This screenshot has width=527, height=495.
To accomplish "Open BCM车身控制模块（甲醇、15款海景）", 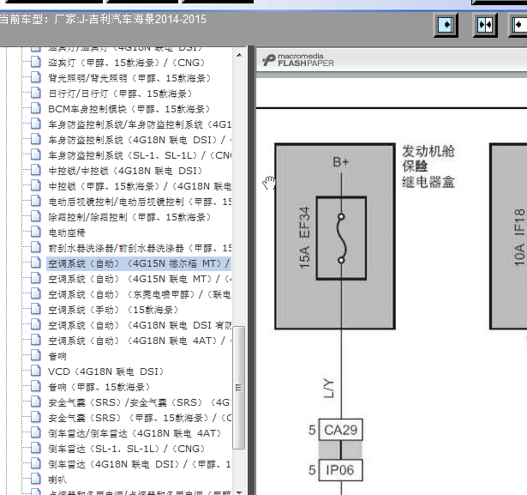I will [x=129, y=109].
